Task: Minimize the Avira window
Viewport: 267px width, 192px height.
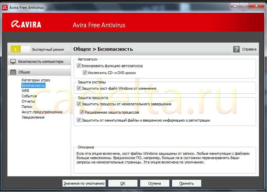Action: pyautogui.click(x=235, y=6)
